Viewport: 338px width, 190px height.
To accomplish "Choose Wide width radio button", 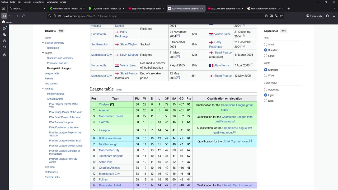I will tap(266, 75).
